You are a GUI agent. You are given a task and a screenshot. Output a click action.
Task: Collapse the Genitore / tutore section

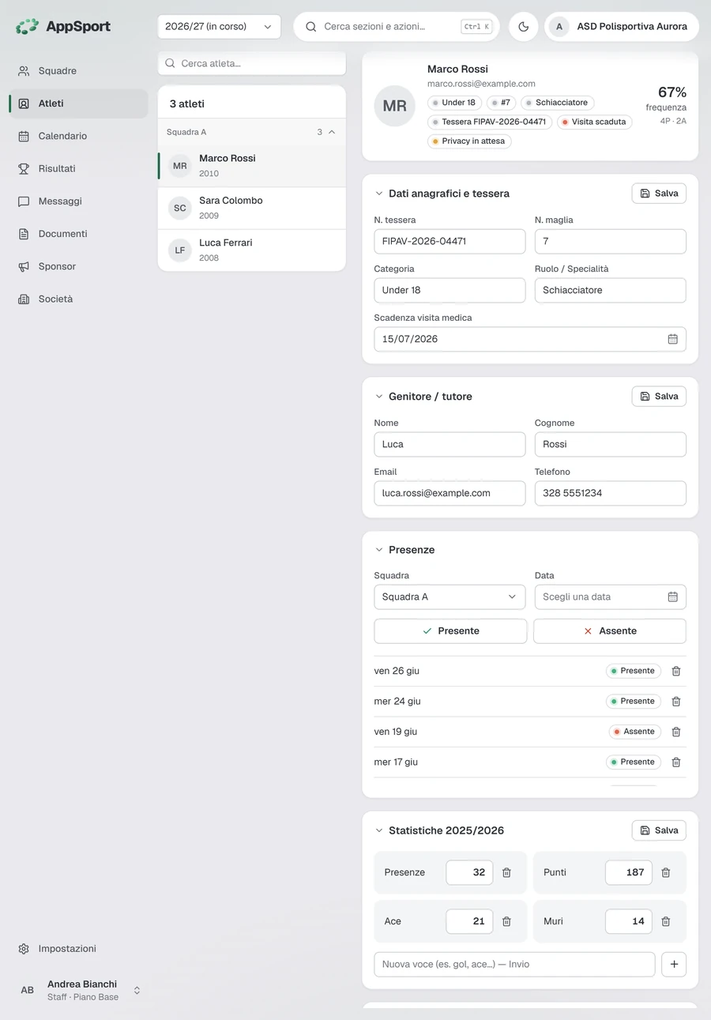(379, 397)
